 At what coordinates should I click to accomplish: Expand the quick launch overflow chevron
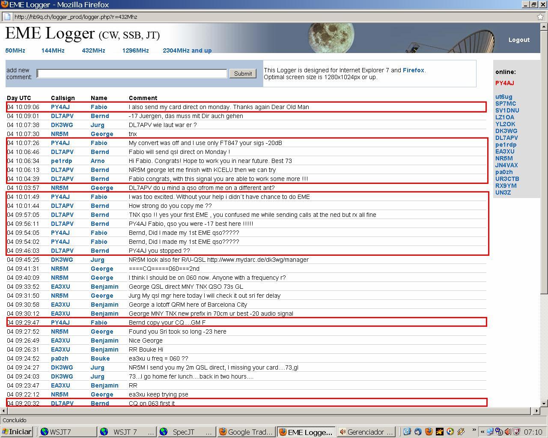coord(474,430)
